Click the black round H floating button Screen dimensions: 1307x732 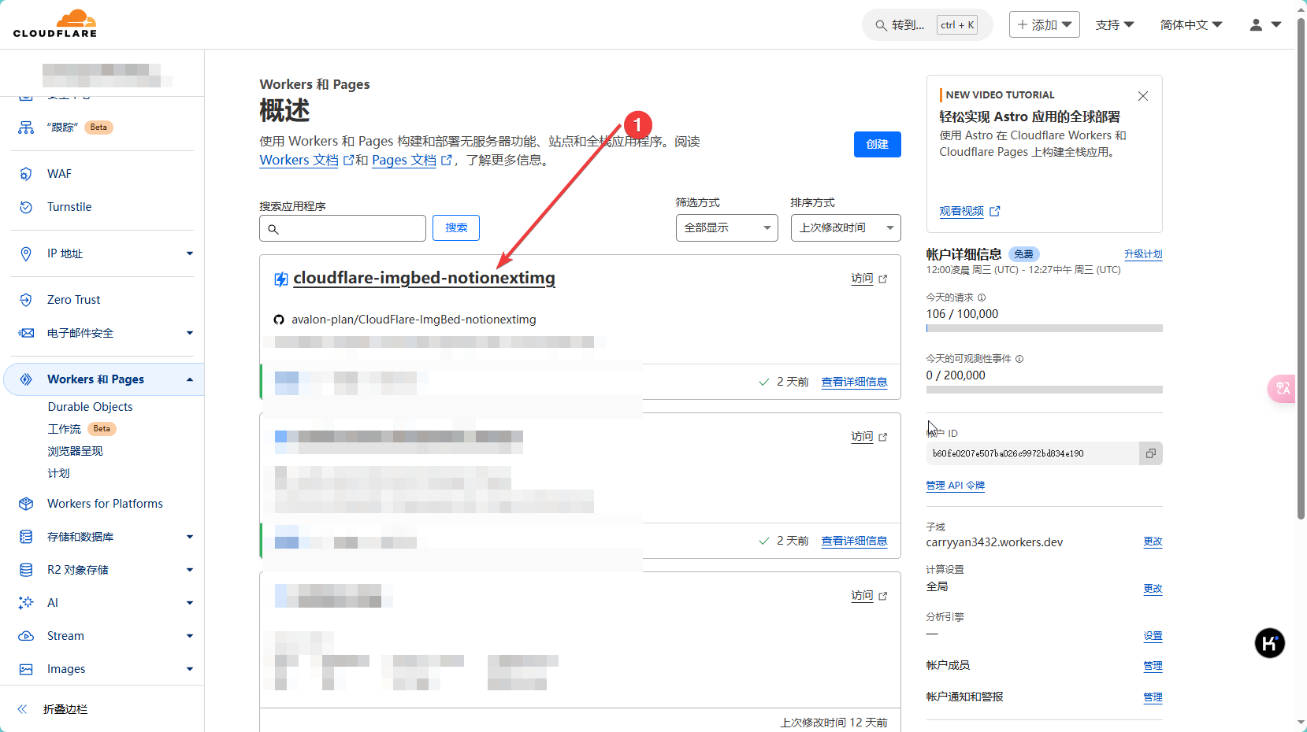[x=1270, y=643]
